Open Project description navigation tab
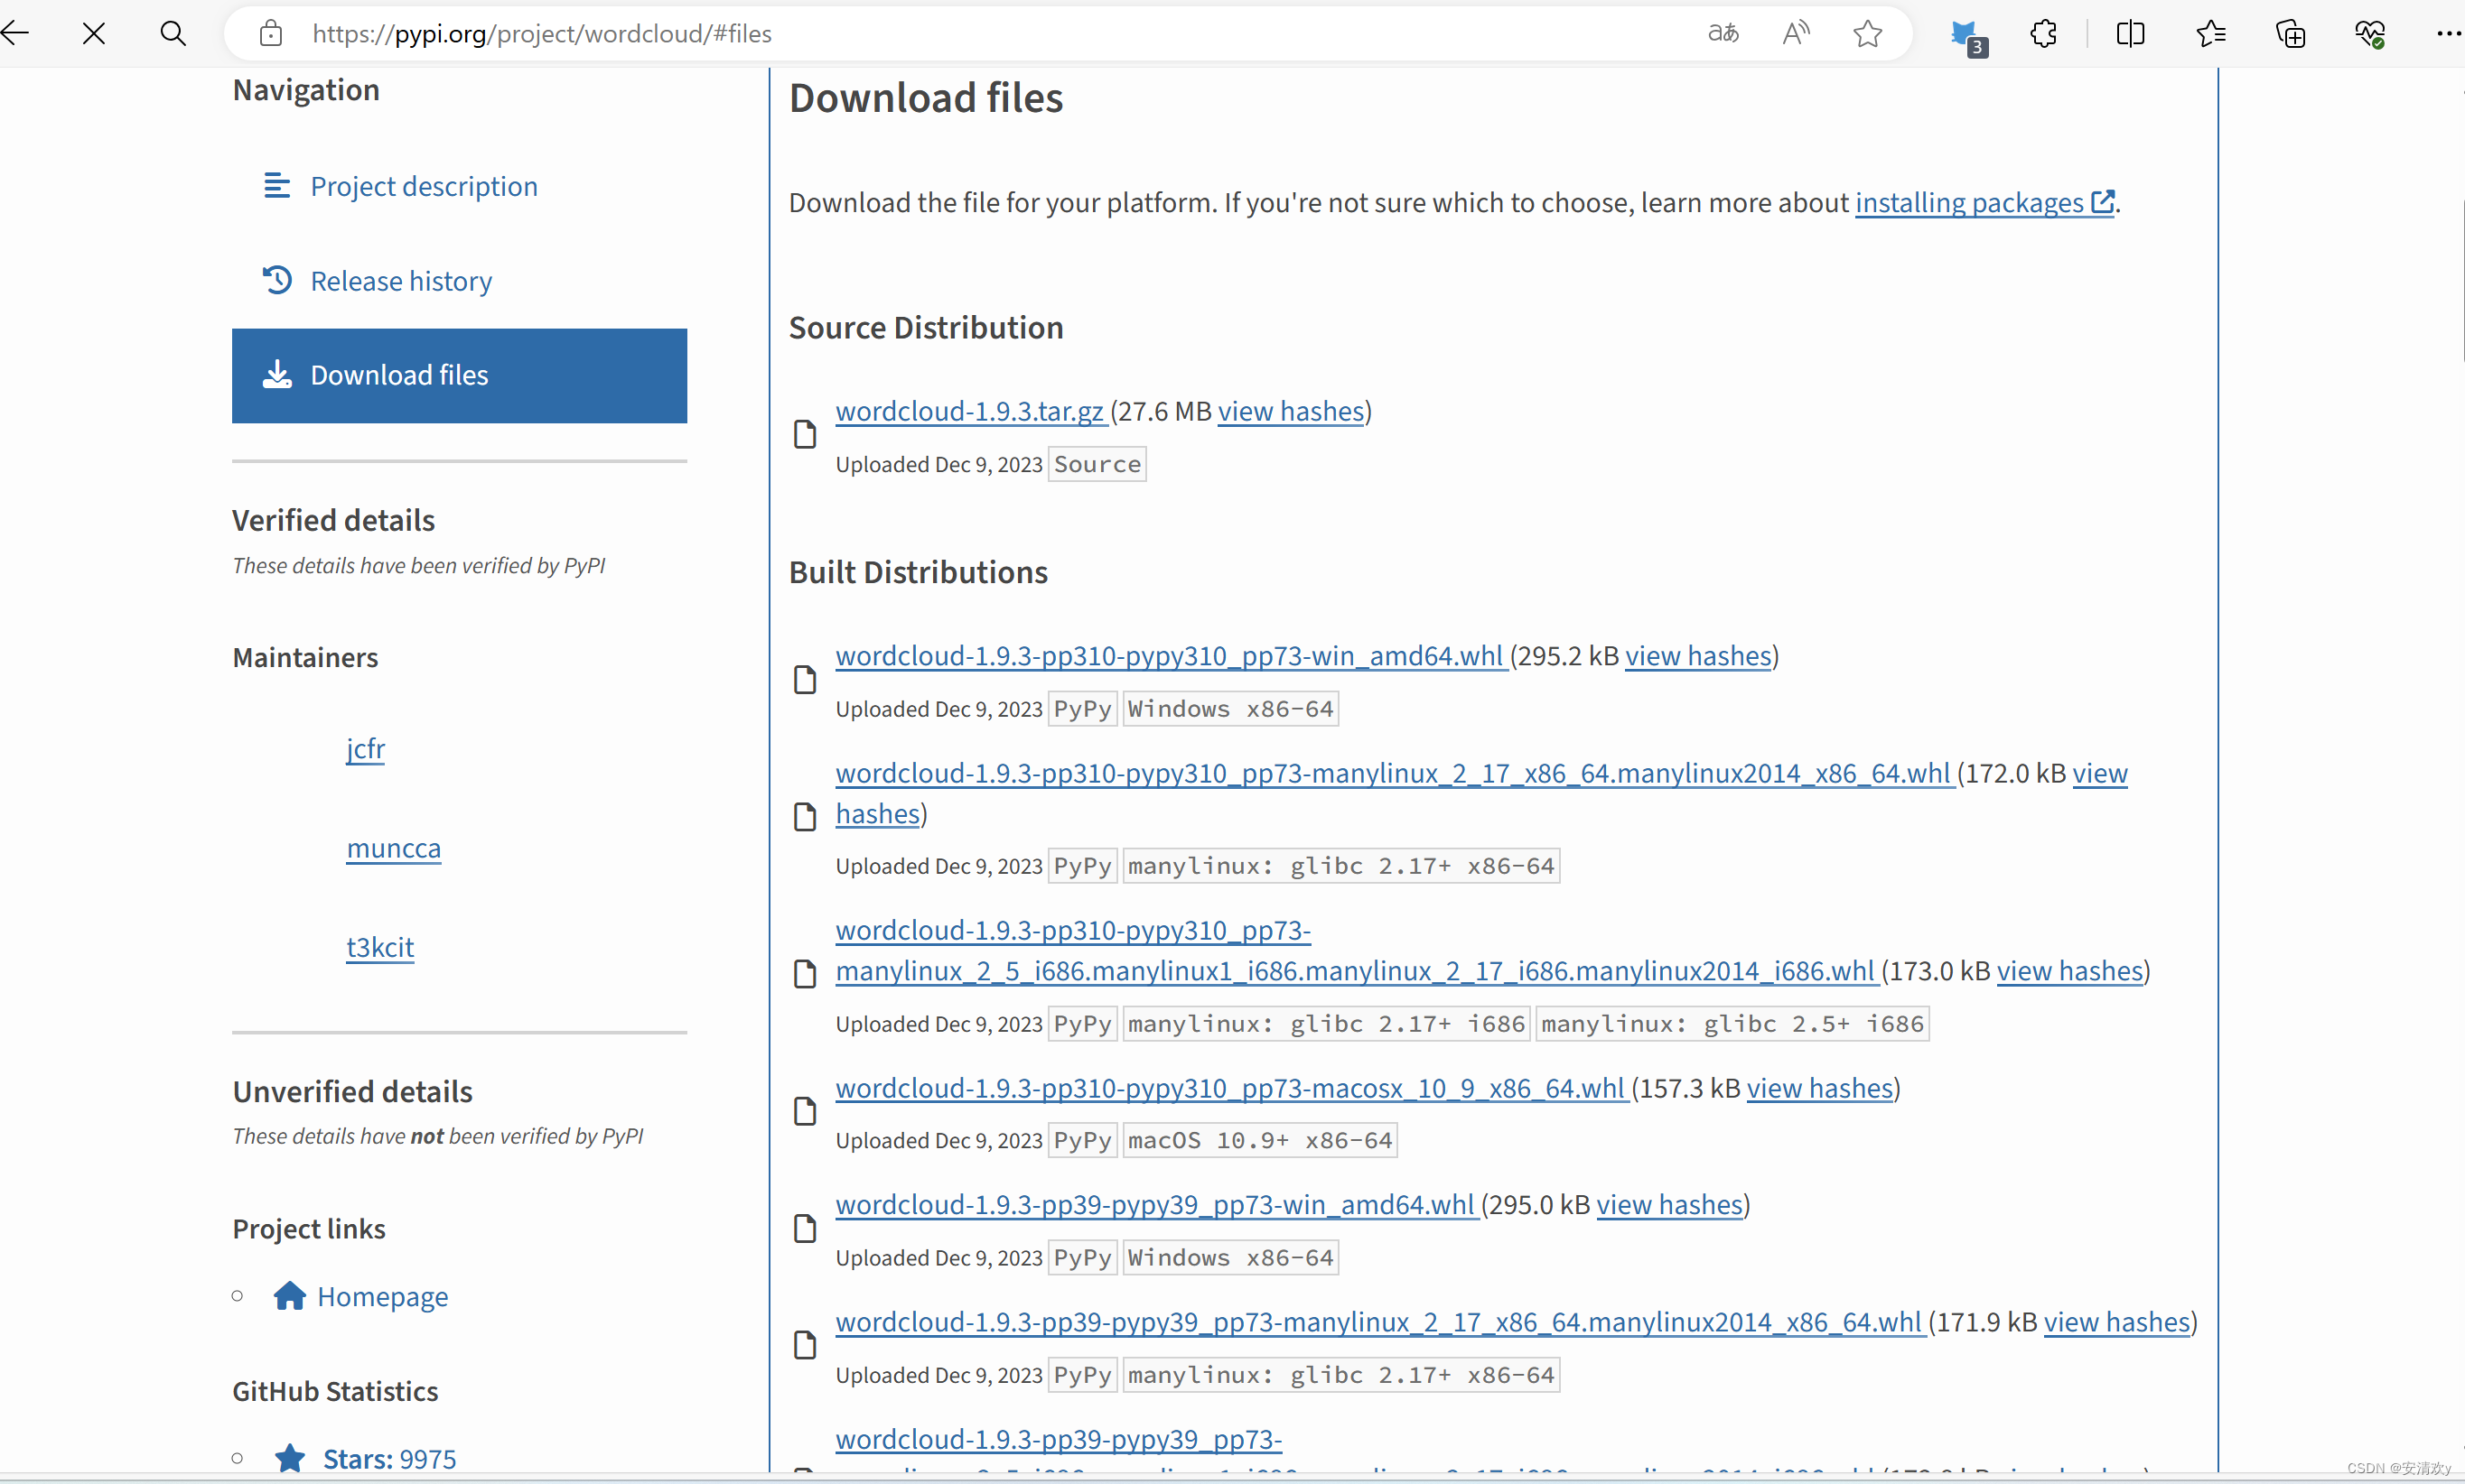 (x=423, y=186)
